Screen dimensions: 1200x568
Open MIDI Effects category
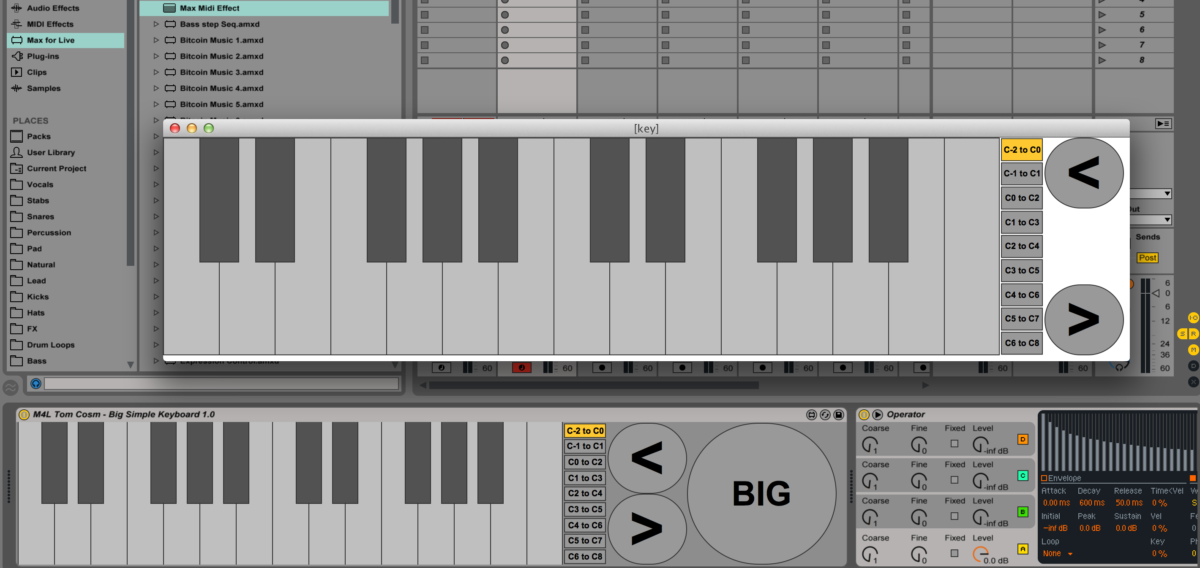pos(50,24)
